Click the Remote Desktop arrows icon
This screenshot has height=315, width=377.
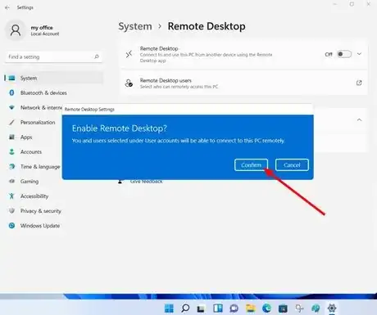[x=129, y=54]
